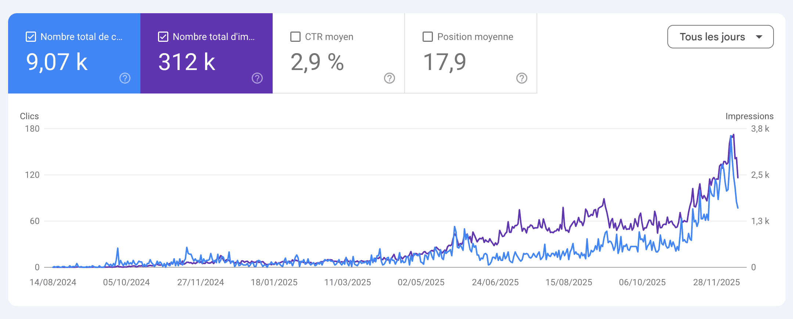
Task: Open the help icon for Position moyenne
Action: click(x=522, y=78)
